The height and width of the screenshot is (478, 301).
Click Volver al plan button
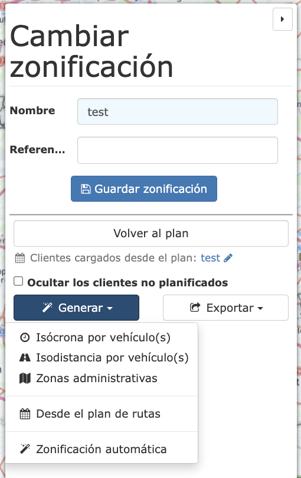[x=151, y=234]
